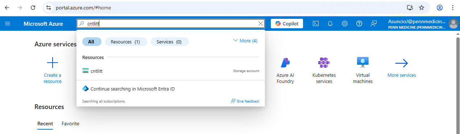Go forward in the browser
The image size is (460, 134).
click(x=20, y=7)
